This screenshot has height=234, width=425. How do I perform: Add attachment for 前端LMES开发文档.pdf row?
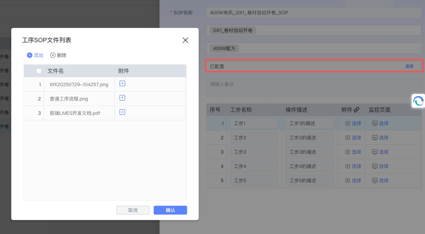point(122,112)
